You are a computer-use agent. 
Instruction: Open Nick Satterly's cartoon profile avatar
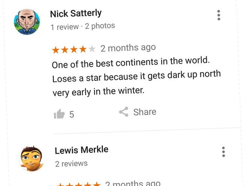[x=27, y=22]
